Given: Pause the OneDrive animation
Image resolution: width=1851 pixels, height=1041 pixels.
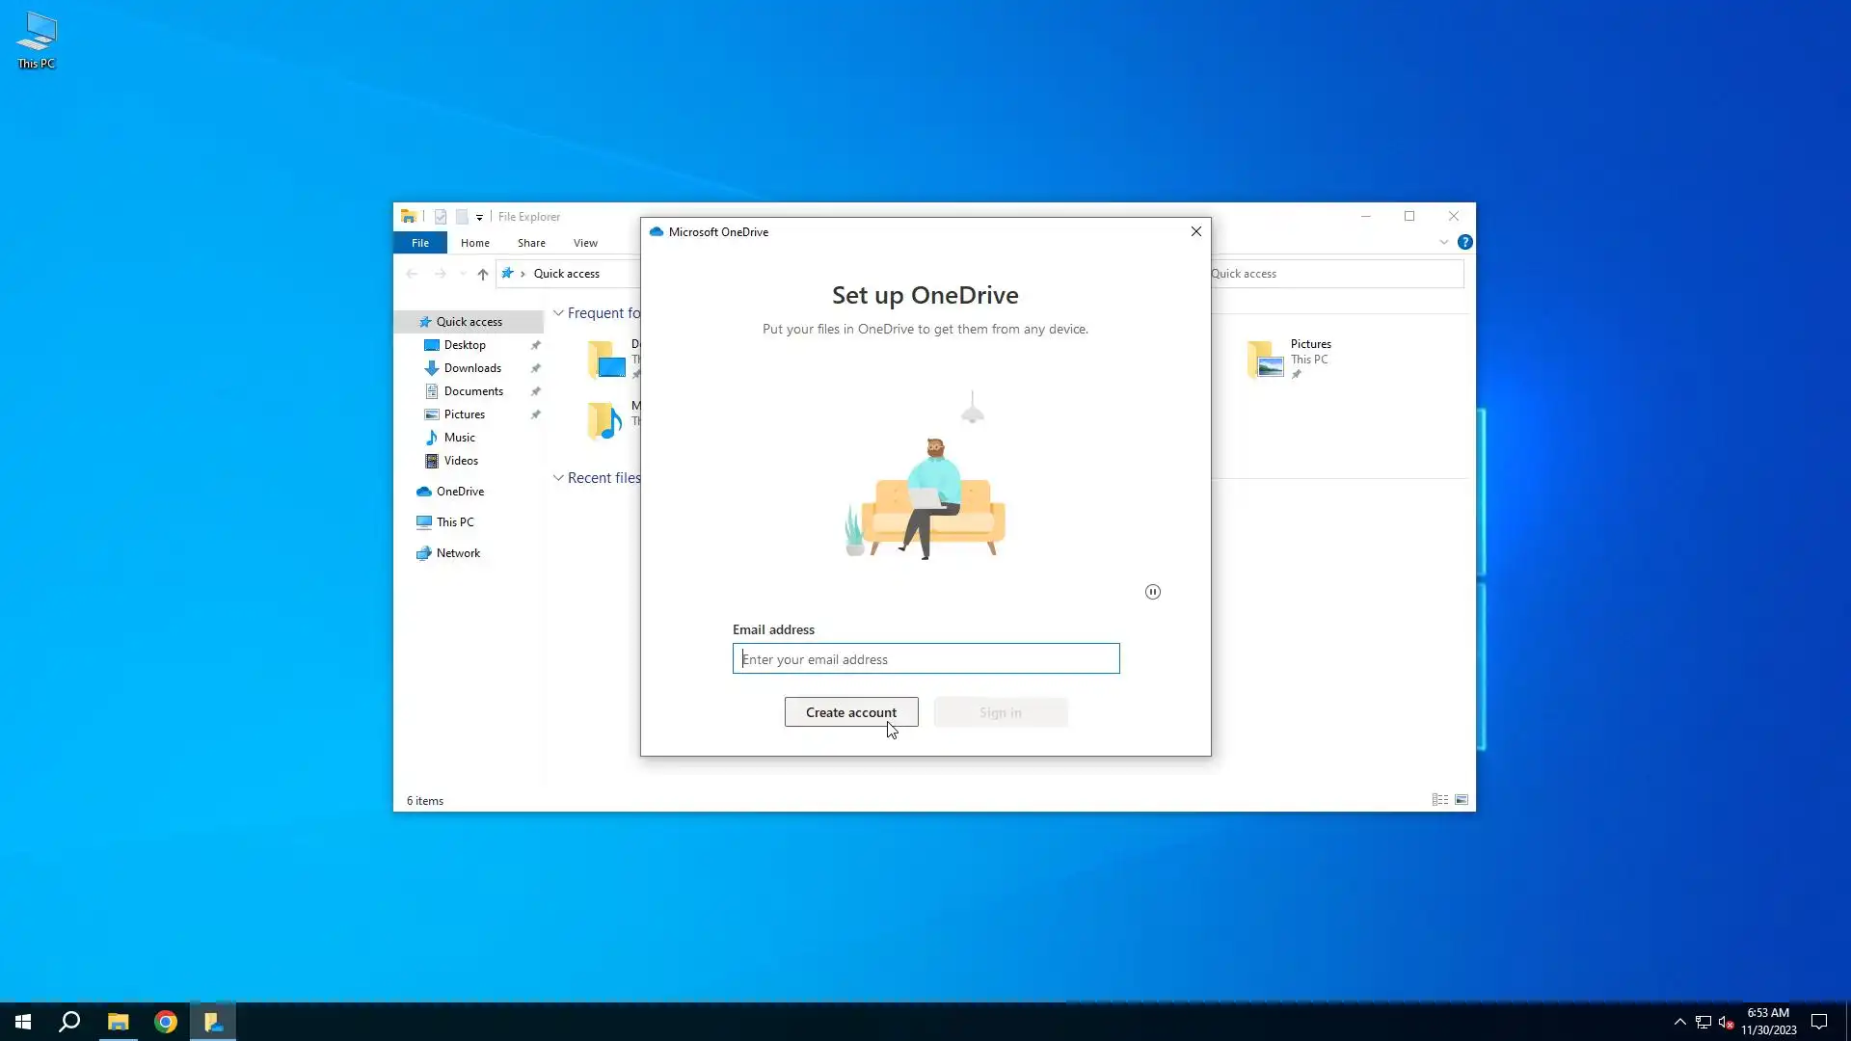Looking at the screenshot, I should point(1152,592).
